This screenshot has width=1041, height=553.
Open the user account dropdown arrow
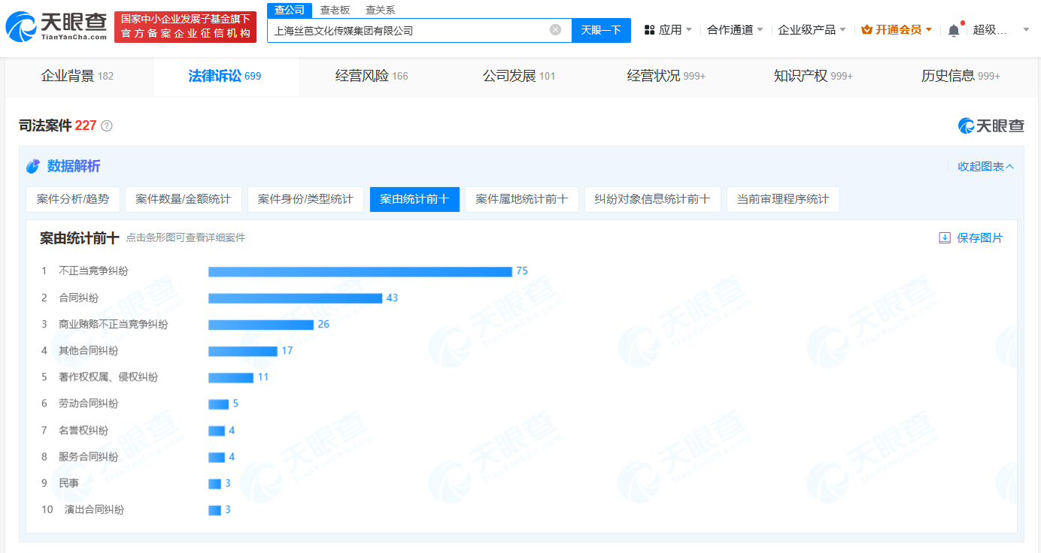click(1026, 30)
